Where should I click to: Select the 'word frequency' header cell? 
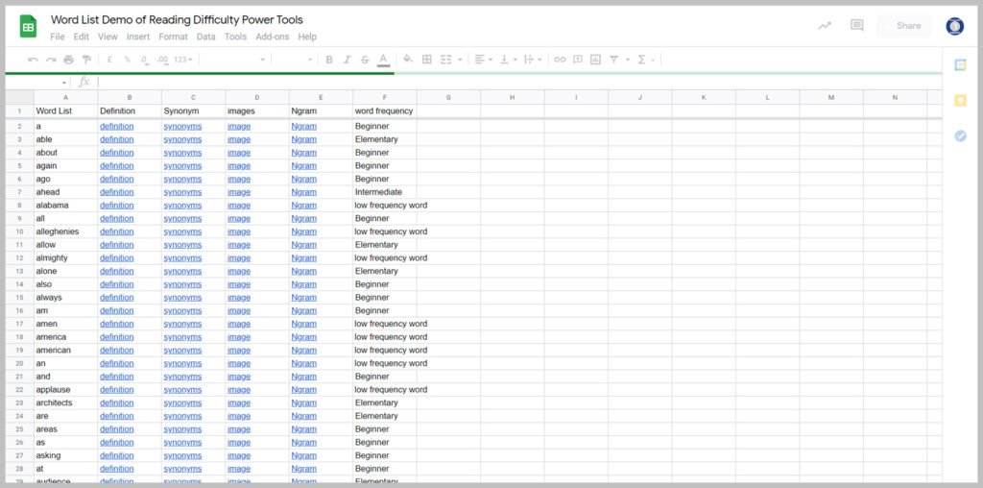point(385,111)
